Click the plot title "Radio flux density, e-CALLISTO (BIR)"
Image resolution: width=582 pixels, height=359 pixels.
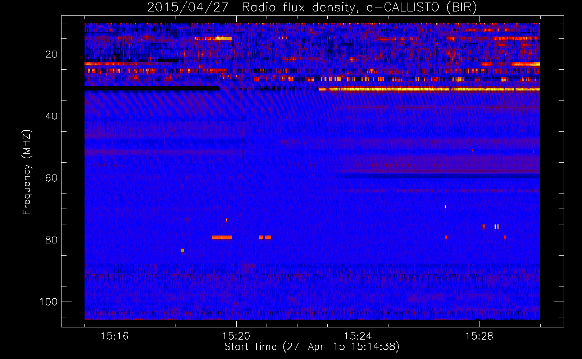click(359, 7)
